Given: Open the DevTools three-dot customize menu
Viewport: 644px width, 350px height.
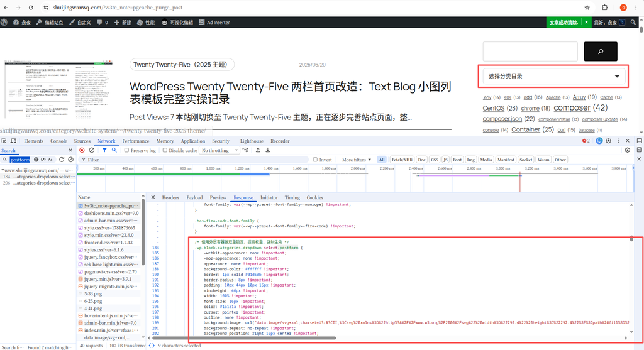Looking at the screenshot, I should point(618,141).
